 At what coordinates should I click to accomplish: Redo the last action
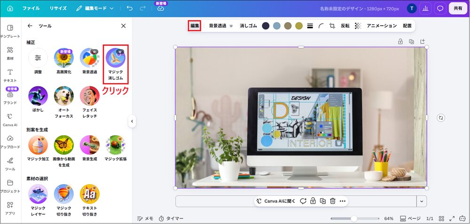coord(143,8)
